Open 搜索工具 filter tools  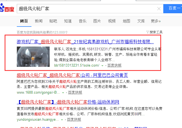154,32
